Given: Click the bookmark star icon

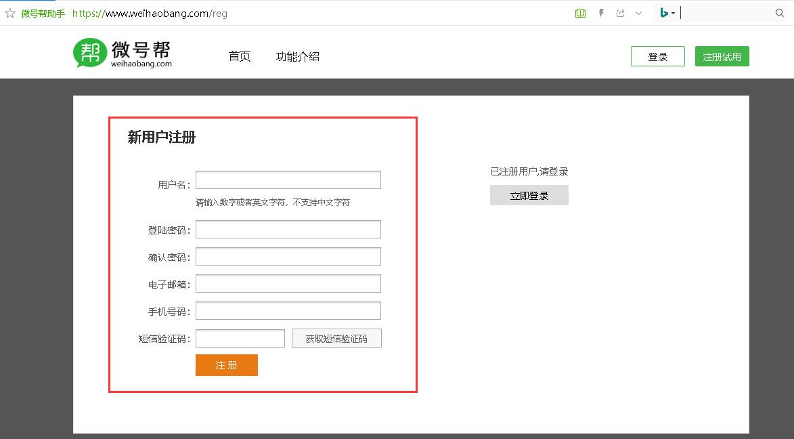Looking at the screenshot, I should tap(10, 13).
